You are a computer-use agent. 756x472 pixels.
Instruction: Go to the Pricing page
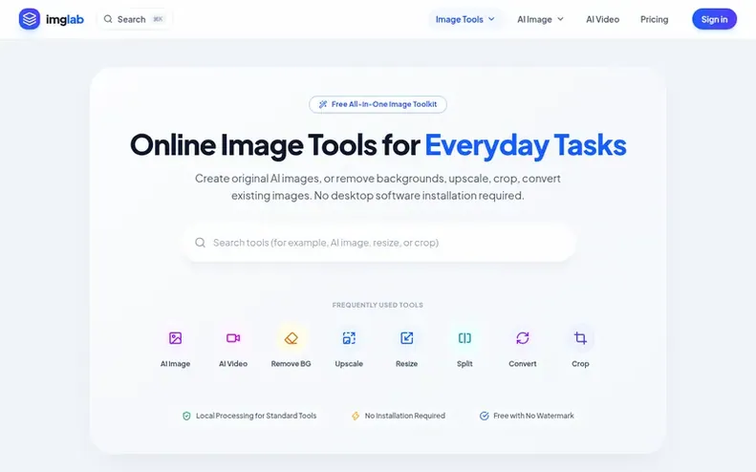pos(655,19)
